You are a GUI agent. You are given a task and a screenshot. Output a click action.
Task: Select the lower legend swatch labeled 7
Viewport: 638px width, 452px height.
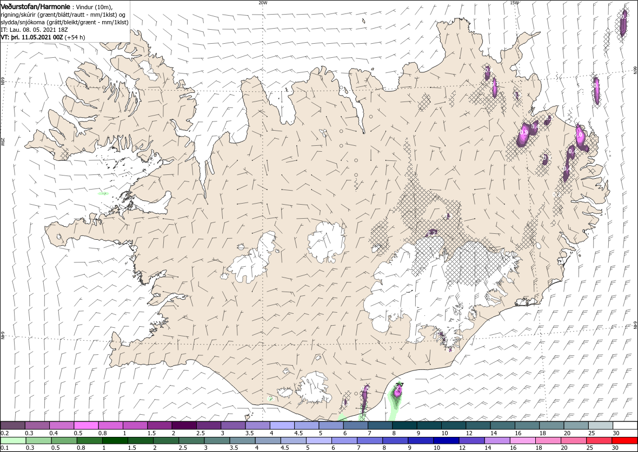369,441
